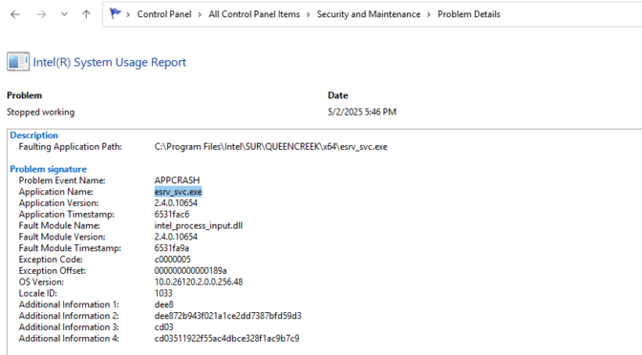Click the Fault Module Name label
The height and width of the screenshot is (355, 642).
point(59,226)
